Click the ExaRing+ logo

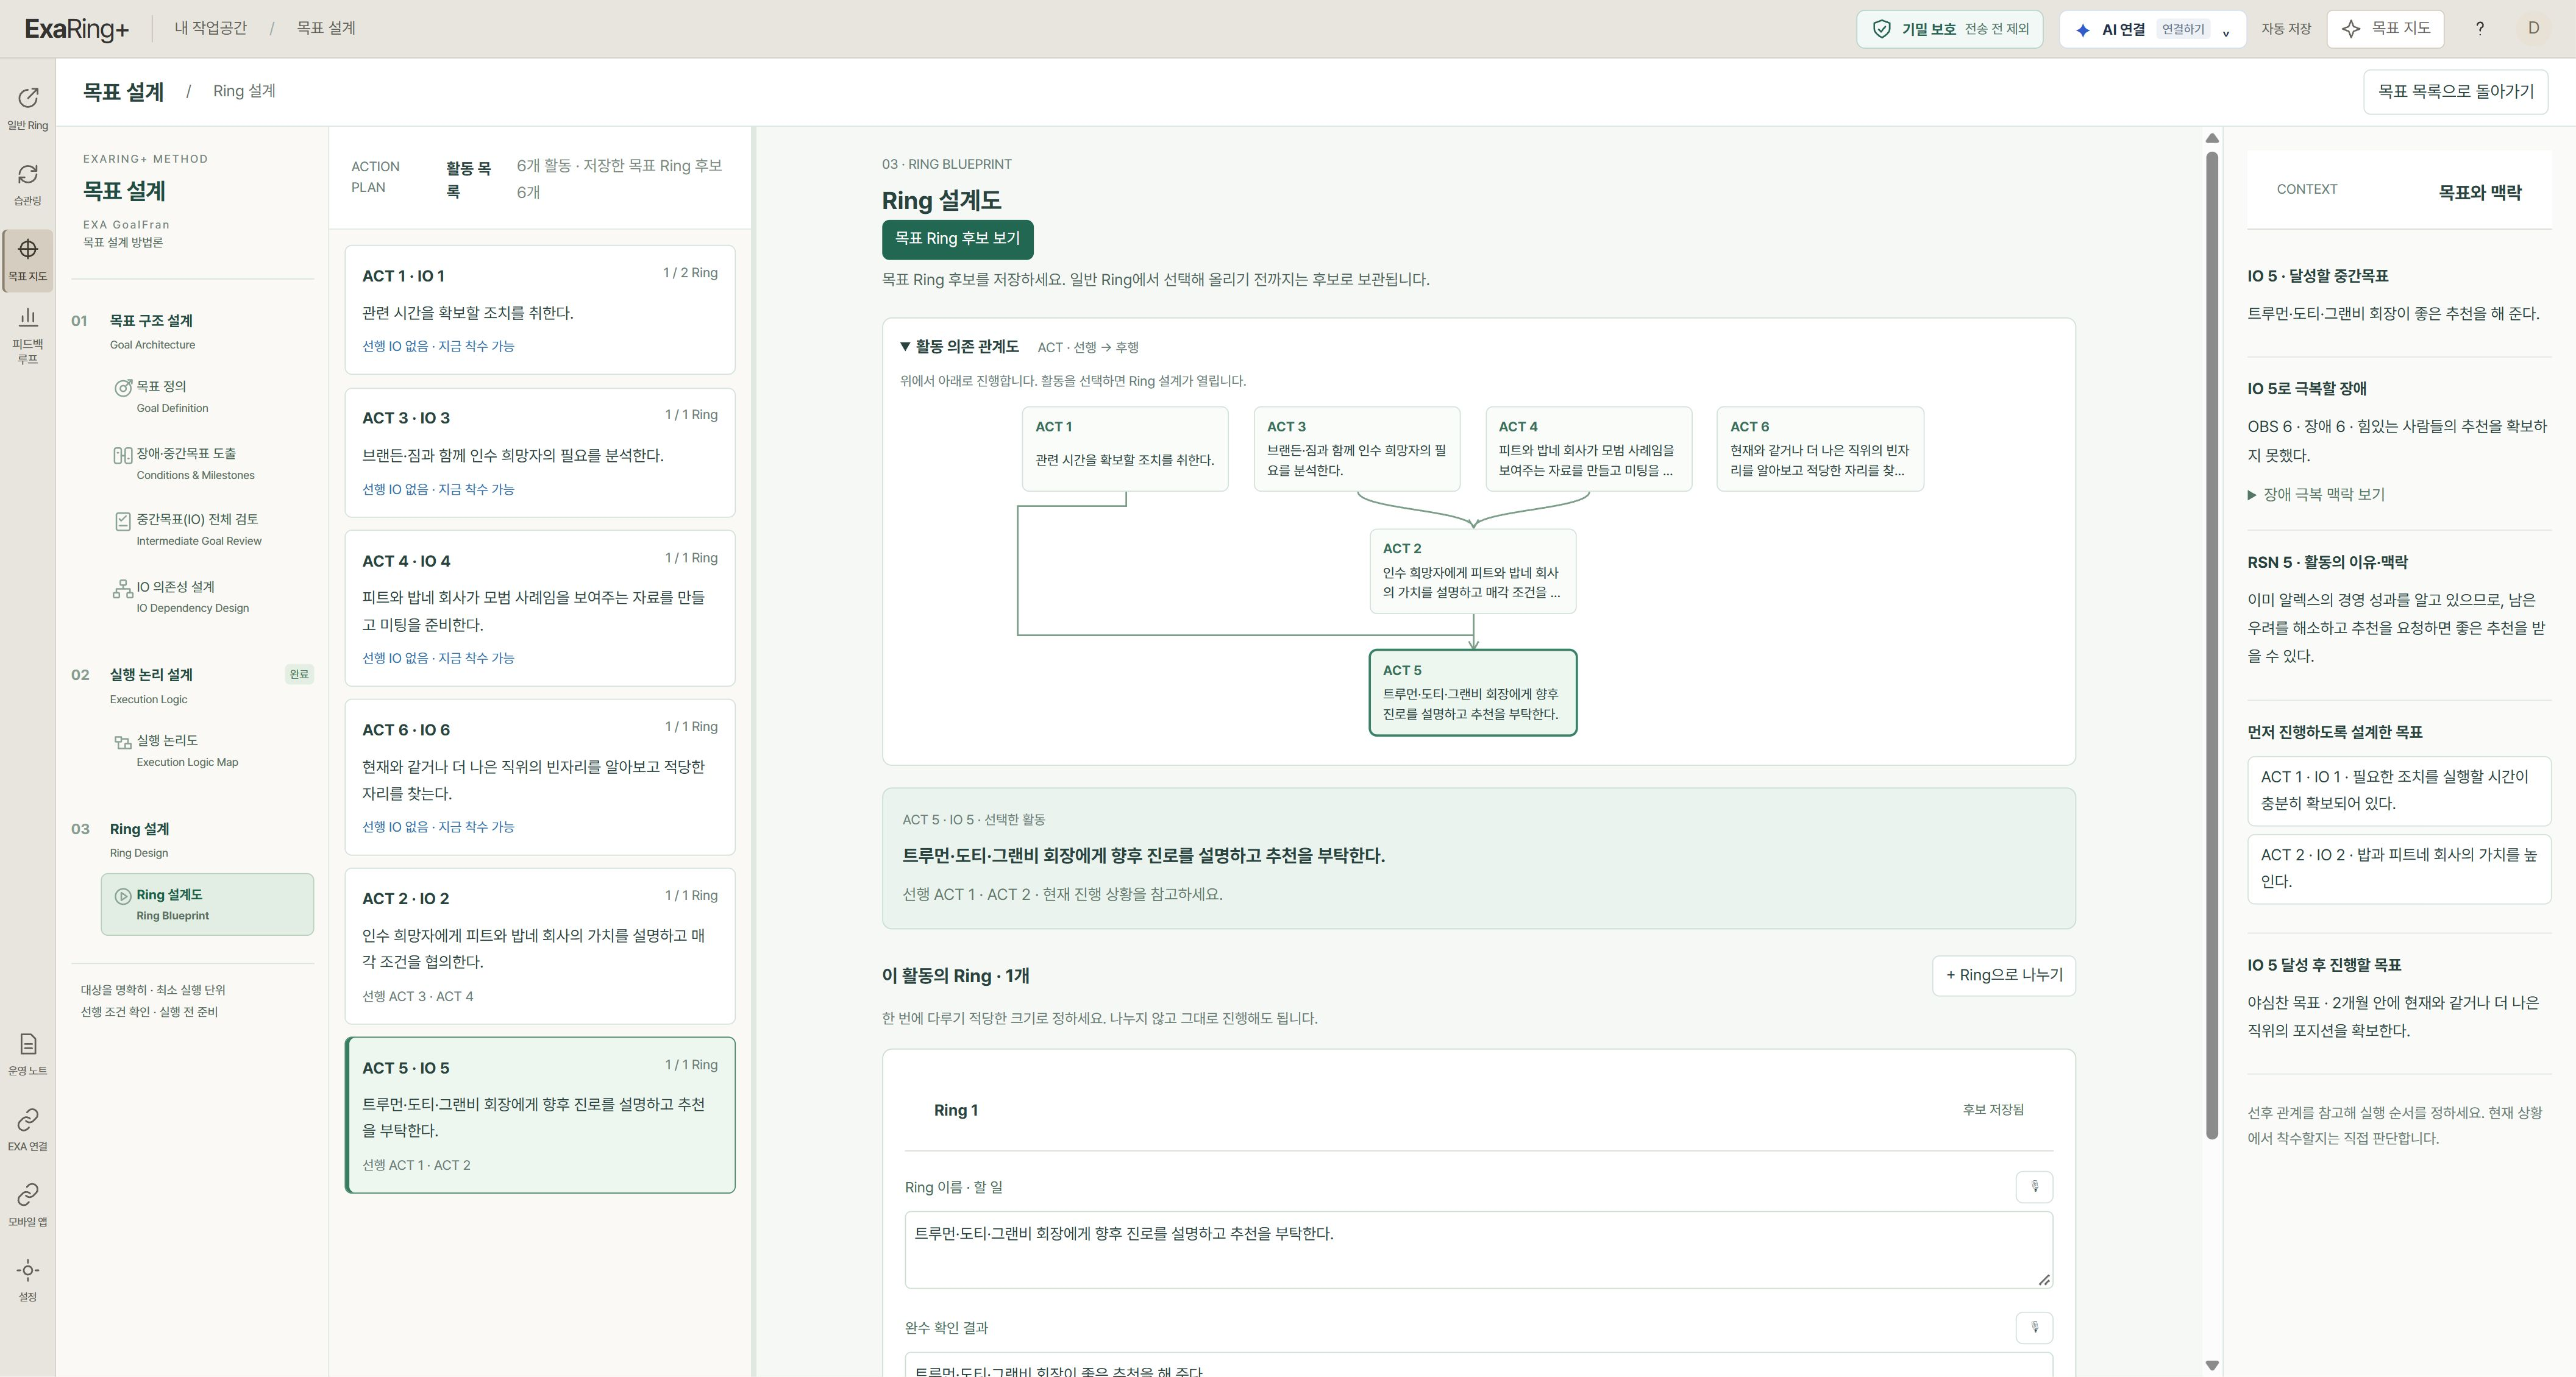tap(77, 29)
